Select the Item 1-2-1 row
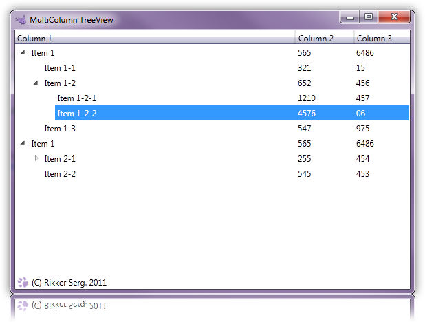Viewport: 425px width, 322px height. point(76,98)
